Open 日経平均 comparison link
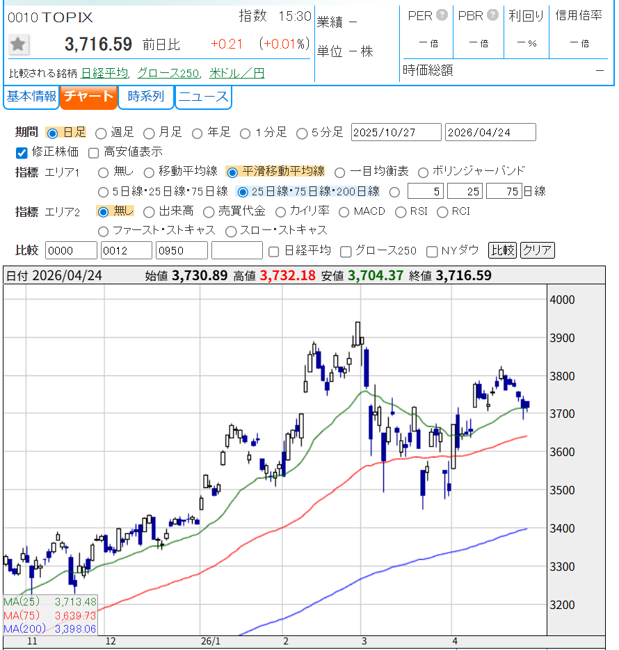The width and height of the screenshot is (619, 650). coord(104,74)
